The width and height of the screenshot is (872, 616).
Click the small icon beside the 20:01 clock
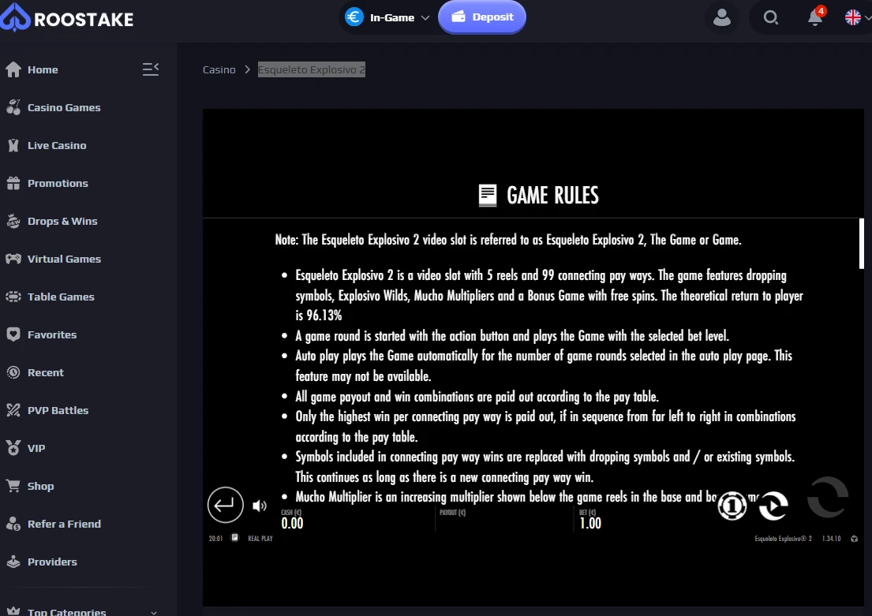click(x=234, y=538)
